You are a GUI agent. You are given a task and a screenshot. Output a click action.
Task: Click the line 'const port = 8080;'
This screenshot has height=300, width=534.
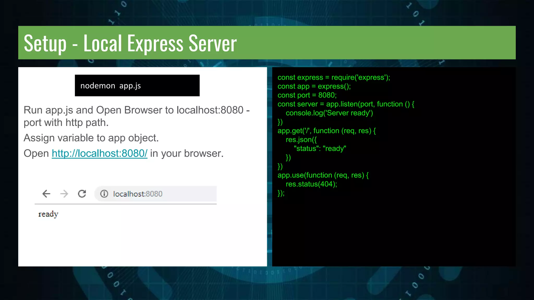307,95
